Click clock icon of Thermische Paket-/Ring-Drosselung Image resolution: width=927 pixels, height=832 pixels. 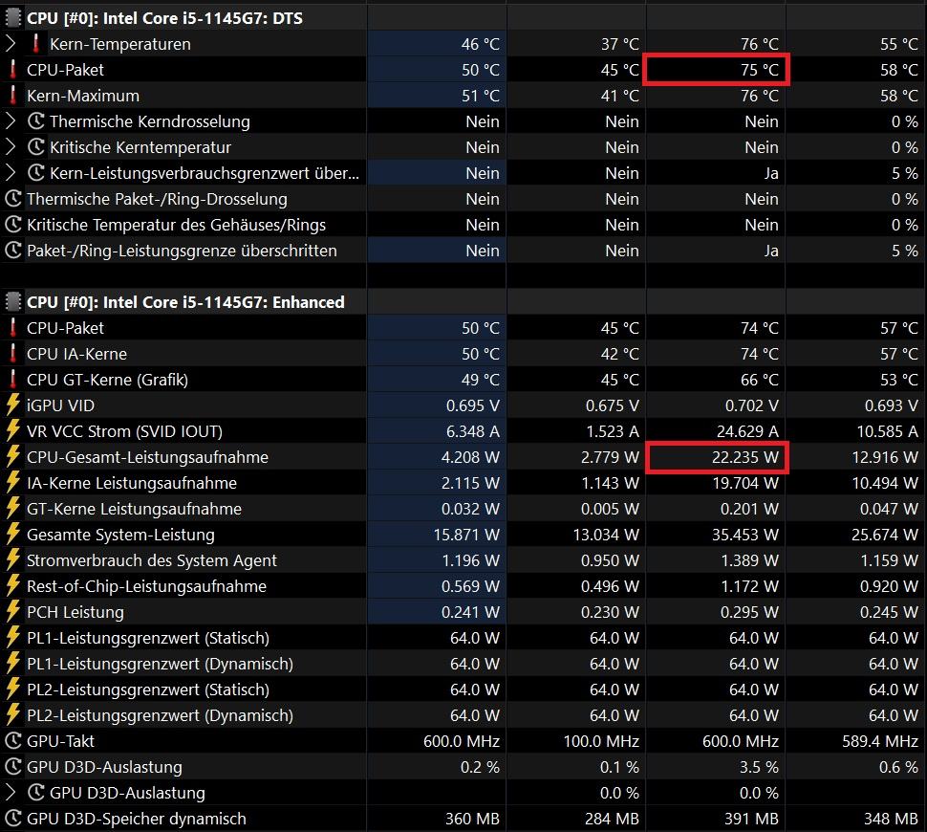pos(13,199)
